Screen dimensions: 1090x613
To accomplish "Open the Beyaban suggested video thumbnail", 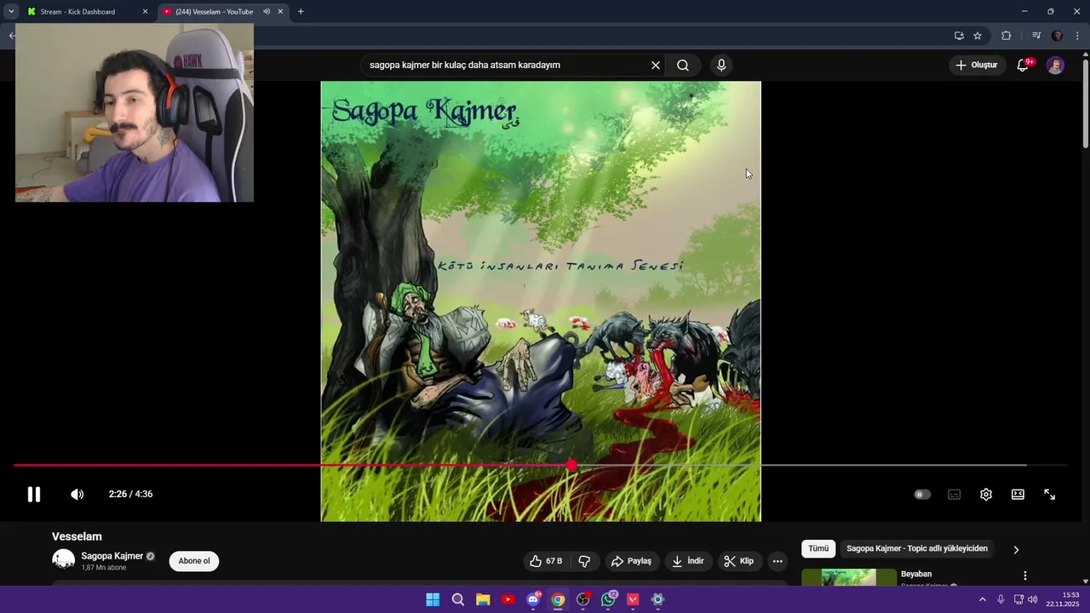I will click(849, 577).
